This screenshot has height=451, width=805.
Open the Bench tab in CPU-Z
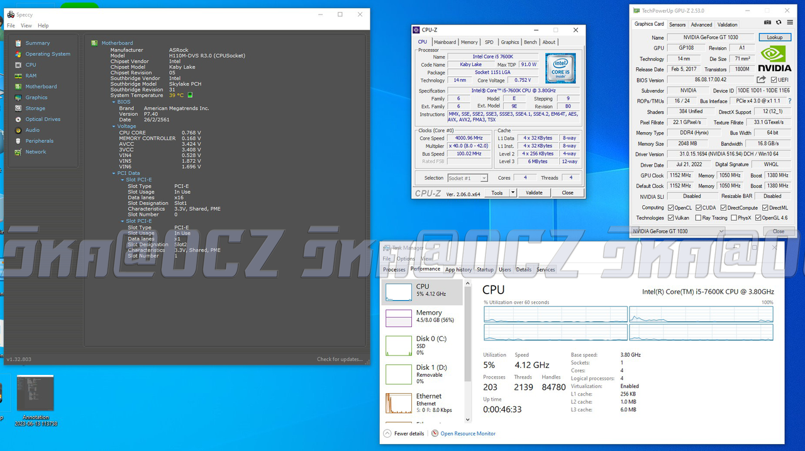(530, 42)
